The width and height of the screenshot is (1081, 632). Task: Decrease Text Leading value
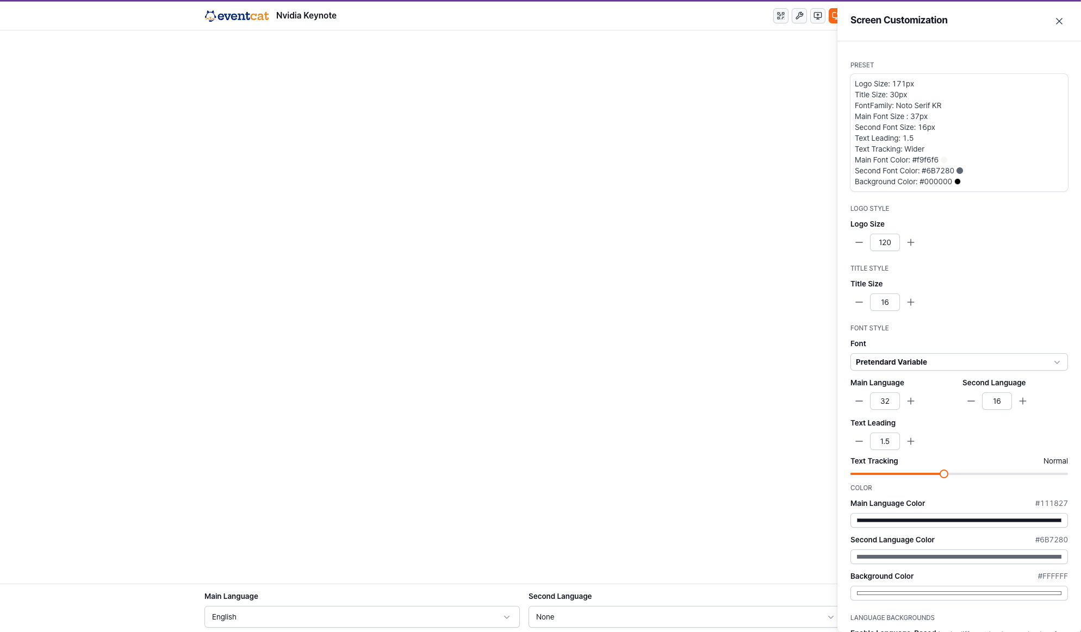pyautogui.click(x=859, y=441)
